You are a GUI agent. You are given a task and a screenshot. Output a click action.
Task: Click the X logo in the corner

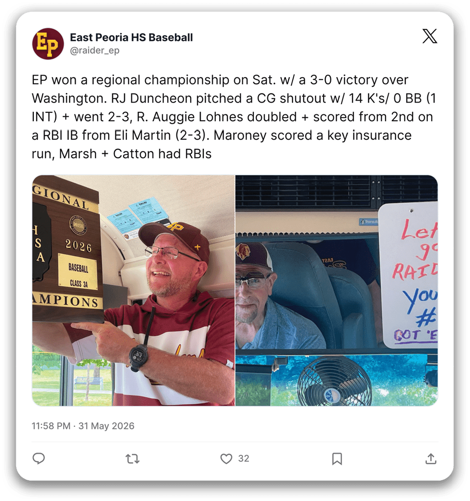coord(430,36)
